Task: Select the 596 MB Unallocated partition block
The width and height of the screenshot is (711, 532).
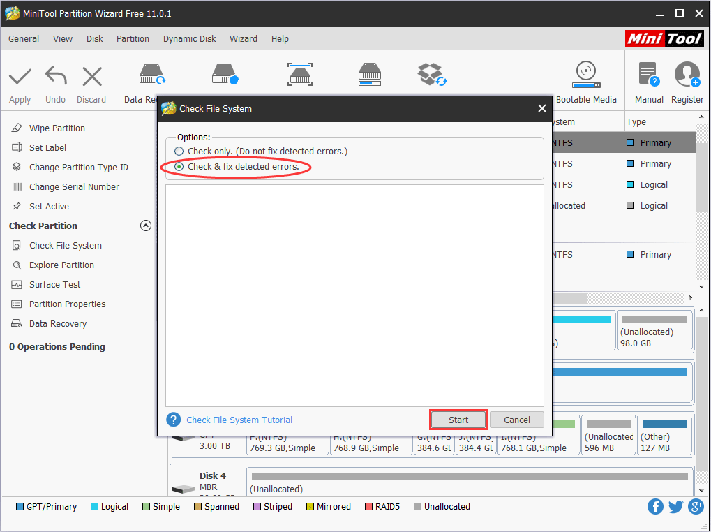Action: (x=608, y=435)
